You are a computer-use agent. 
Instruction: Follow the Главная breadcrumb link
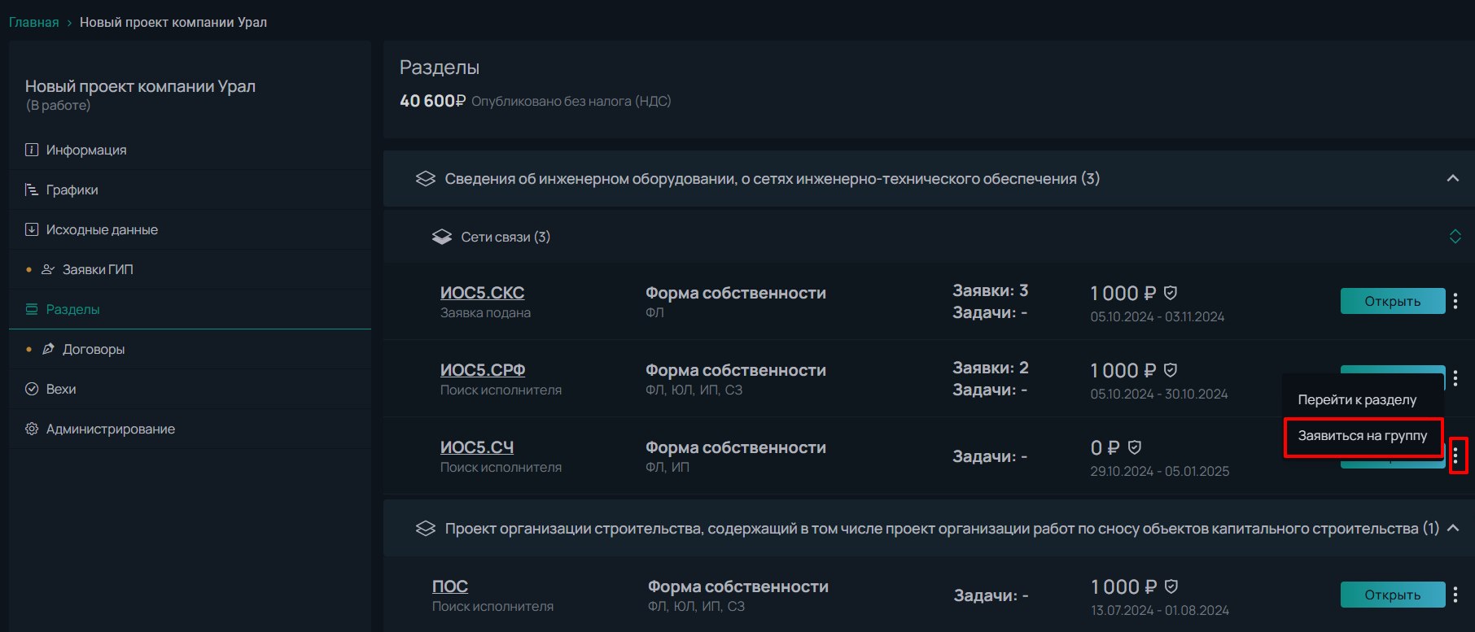click(34, 22)
